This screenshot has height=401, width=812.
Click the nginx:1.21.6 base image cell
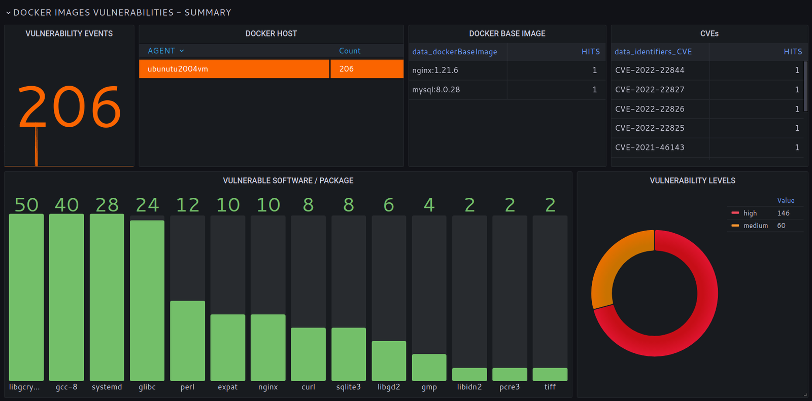435,70
